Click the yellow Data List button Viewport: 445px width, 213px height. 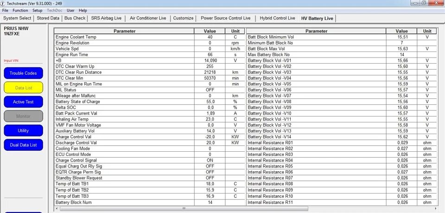point(23,88)
